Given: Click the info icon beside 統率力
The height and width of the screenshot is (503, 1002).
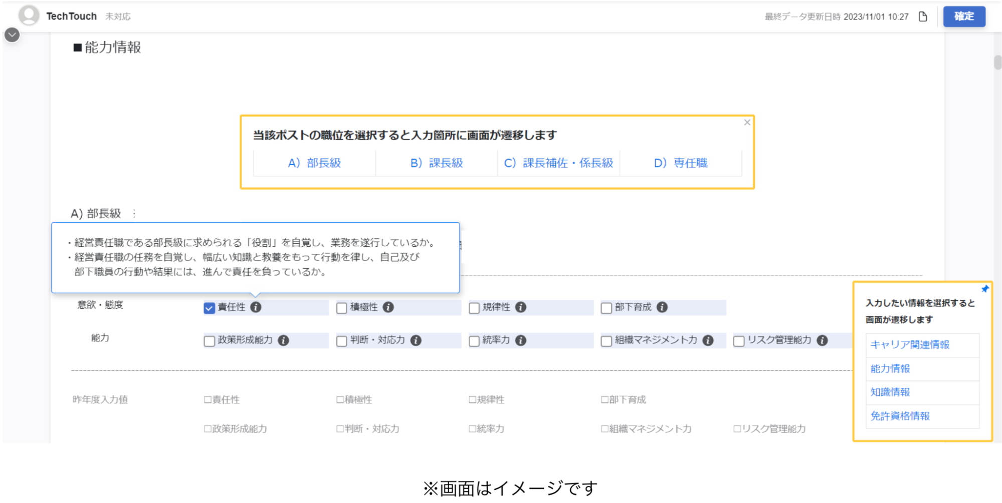Looking at the screenshot, I should click(x=520, y=341).
